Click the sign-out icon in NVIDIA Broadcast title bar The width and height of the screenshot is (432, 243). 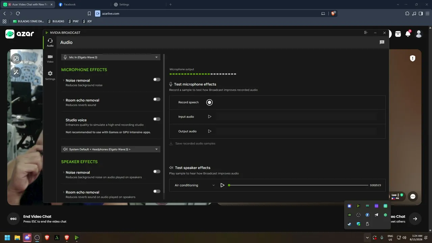click(366, 33)
